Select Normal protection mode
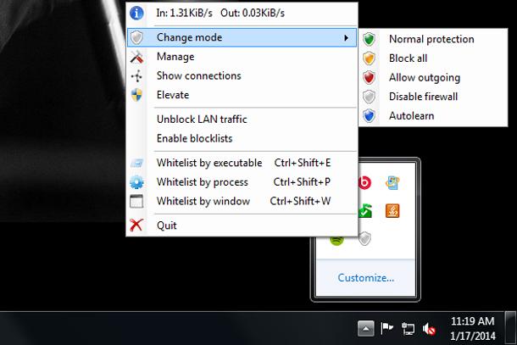The image size is (517, 345). (433, 39)
